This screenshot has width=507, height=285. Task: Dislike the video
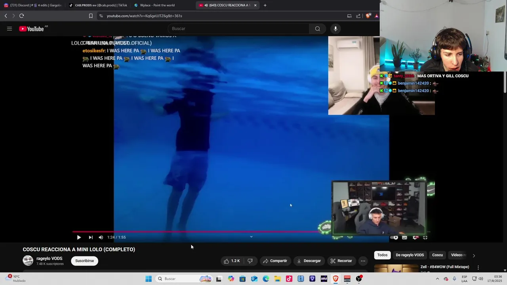pyautogui.click(x=250, y=261)
